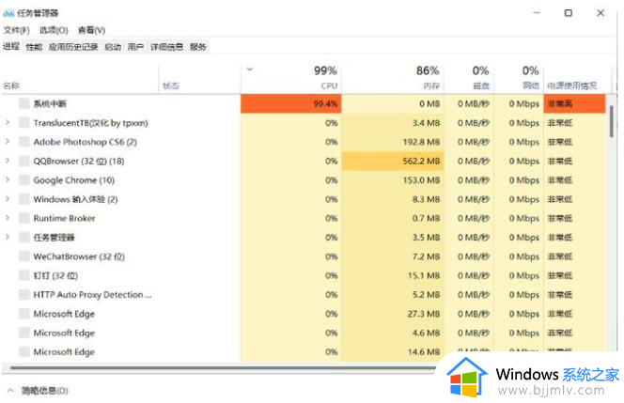Click the Runtime Broker process icon
This screenshot has width=624, height=403.
[24, 218]
